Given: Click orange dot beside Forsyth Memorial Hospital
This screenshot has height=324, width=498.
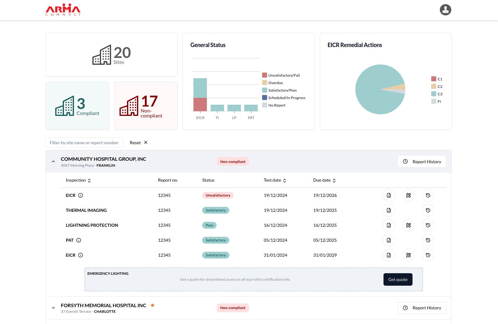Looking at the screenshot, I should tap(153, 305).
